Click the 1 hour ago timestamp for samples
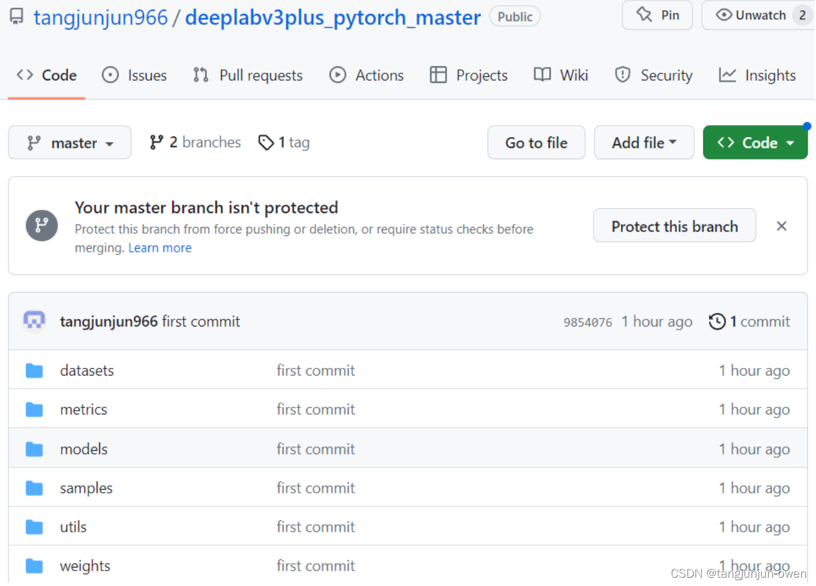 tap(754, 488)
